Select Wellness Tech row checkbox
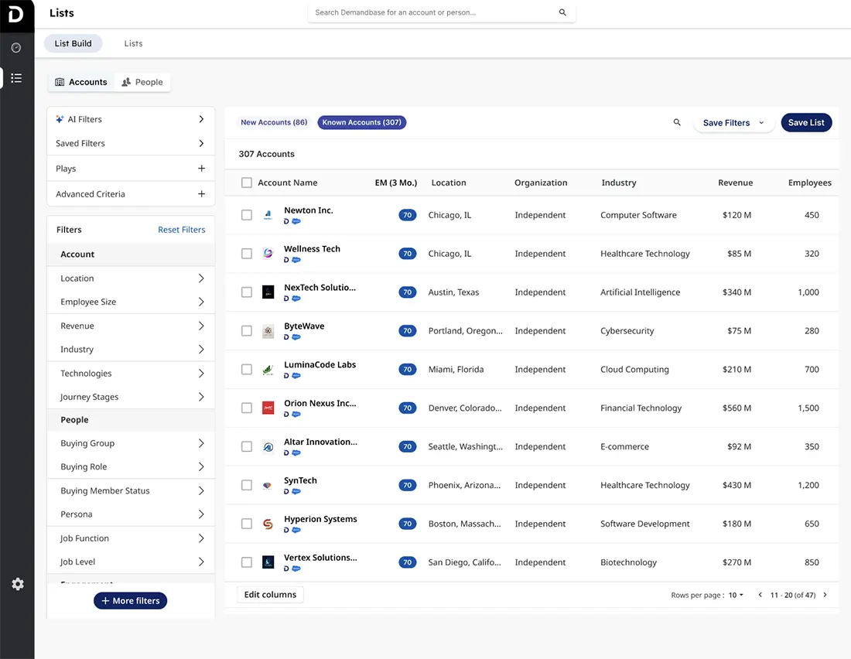Viewport: 851px width, 659px height. 246,254
